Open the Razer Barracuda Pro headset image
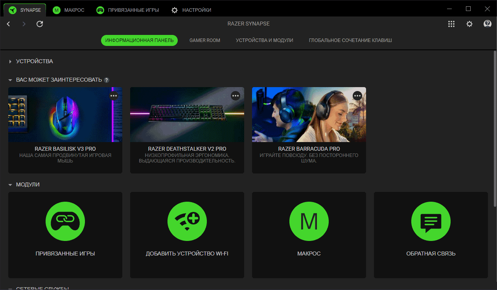Screen dimensions: 497x290 [x=309, y=115]
